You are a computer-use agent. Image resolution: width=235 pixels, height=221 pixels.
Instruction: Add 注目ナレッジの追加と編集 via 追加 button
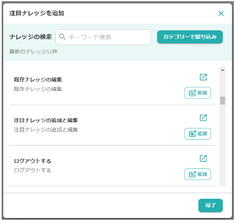click(x=198, y=134)
